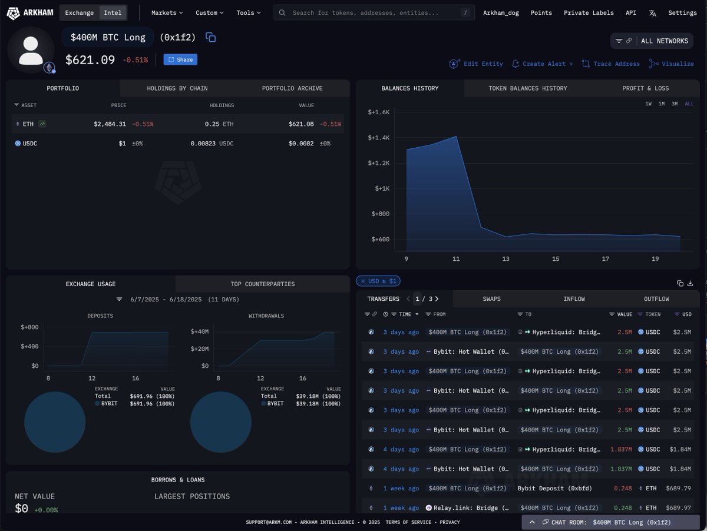Click the clock icon beside TIME
Screen dimensions: 707x531
tap(386, 314)
